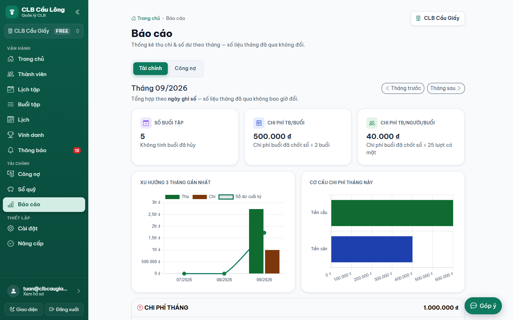The image size is (513, 320).
Task: Go to next month with Tháng sau
Action: point(446,88)
